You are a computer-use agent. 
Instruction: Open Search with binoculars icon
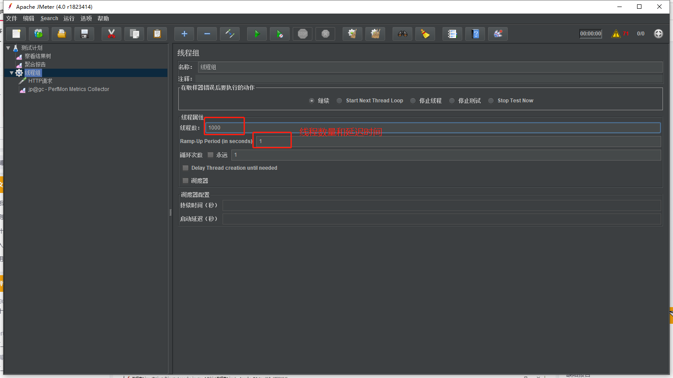click(x=402, y=34)
